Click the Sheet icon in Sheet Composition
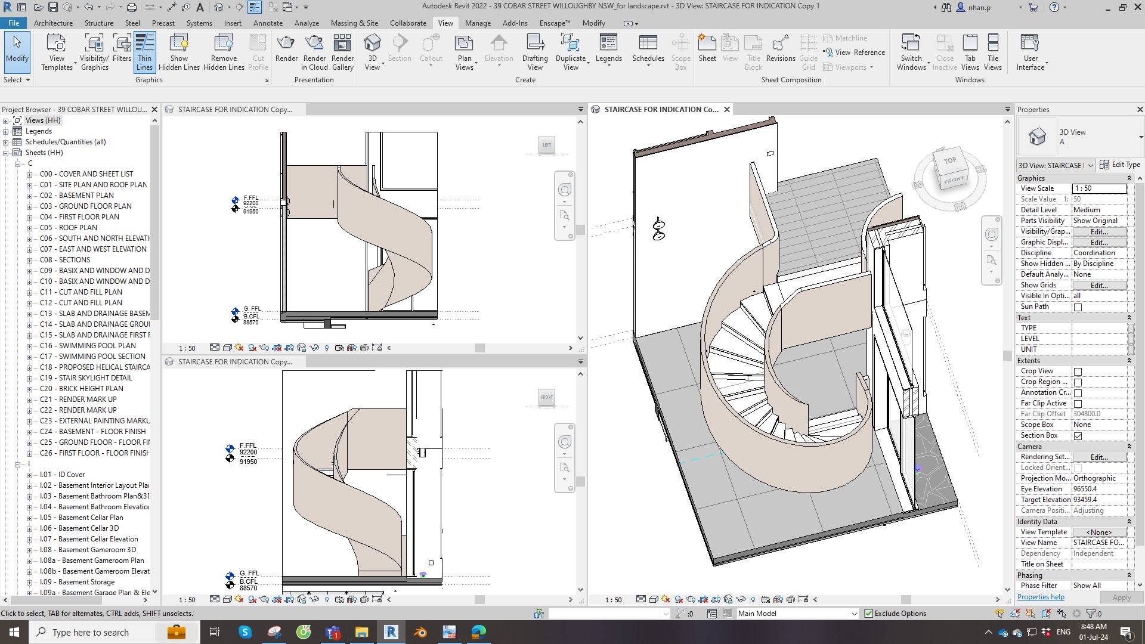 (x=707, y=49)
